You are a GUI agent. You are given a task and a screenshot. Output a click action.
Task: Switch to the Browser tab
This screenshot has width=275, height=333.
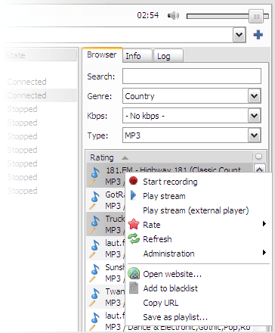tap(102, 54)
